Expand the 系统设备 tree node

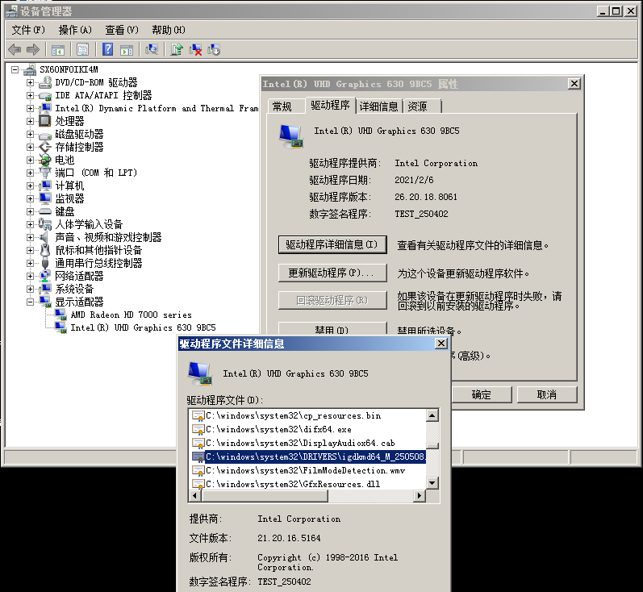pyautogui.click(x=30, y=289)
